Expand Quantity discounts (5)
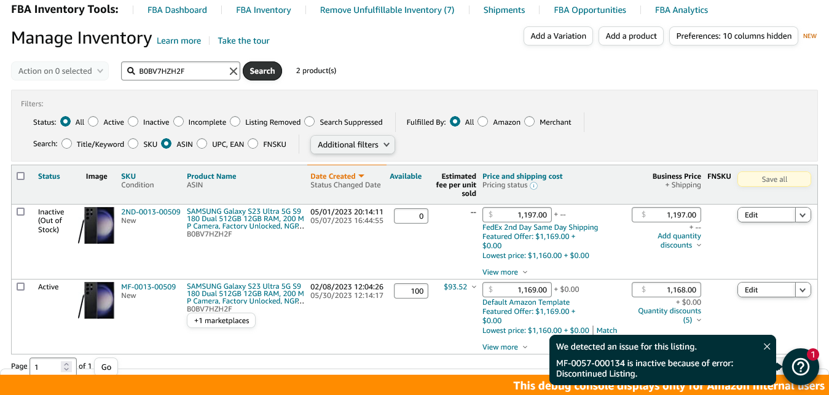Viewport: 829px width, 395px height. click(669, 315)
